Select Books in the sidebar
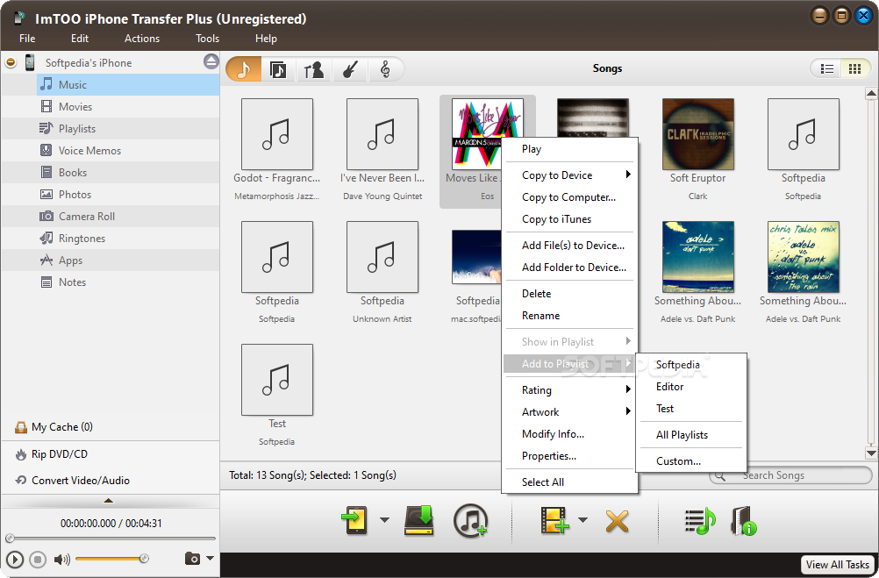 (x=111, y=172)
